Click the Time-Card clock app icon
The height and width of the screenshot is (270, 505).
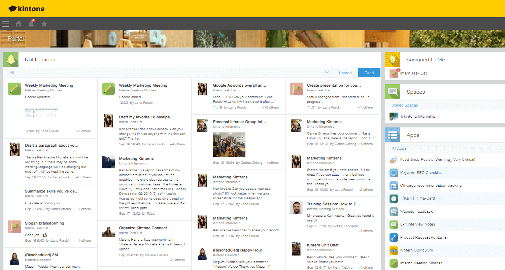click(x=394, y=198)
